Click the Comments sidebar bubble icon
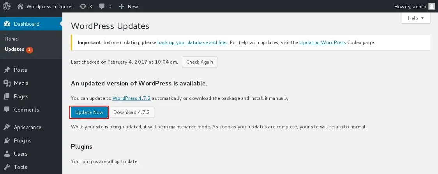Screen dimensions: 438x174 [x=7, y=110]
